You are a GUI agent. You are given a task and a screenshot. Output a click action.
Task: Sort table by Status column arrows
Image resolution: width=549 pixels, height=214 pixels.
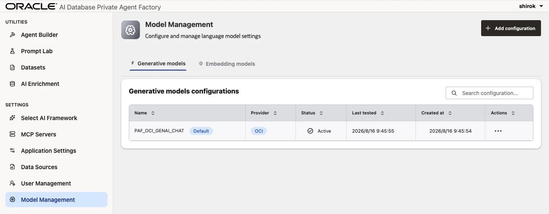pyautogui.click(x=321, y=113)
